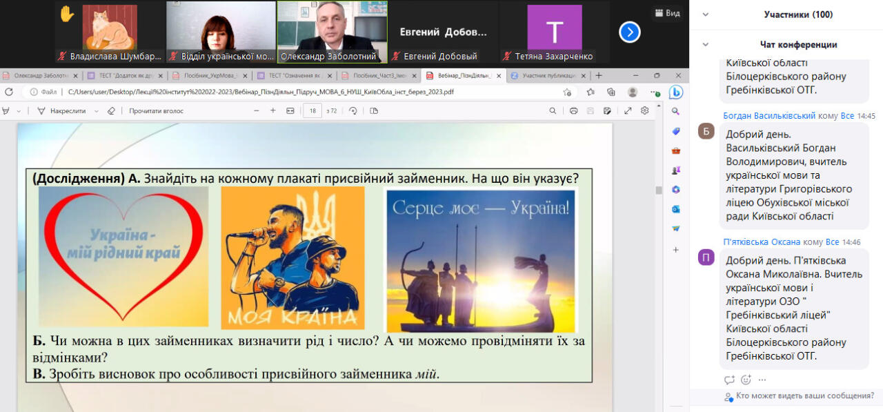Screen dimensions: 883x412
Task: Select Евгений Добовый participant tile
Action: (x=444, y=32)
